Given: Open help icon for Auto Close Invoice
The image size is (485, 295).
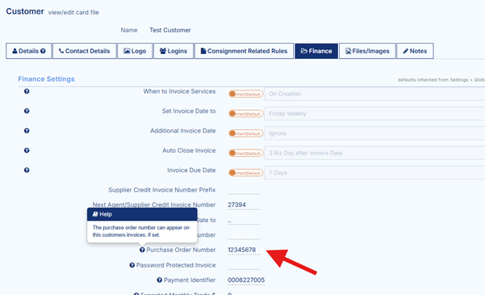Looking at the screenshot, I should click(x=27, y=150).
